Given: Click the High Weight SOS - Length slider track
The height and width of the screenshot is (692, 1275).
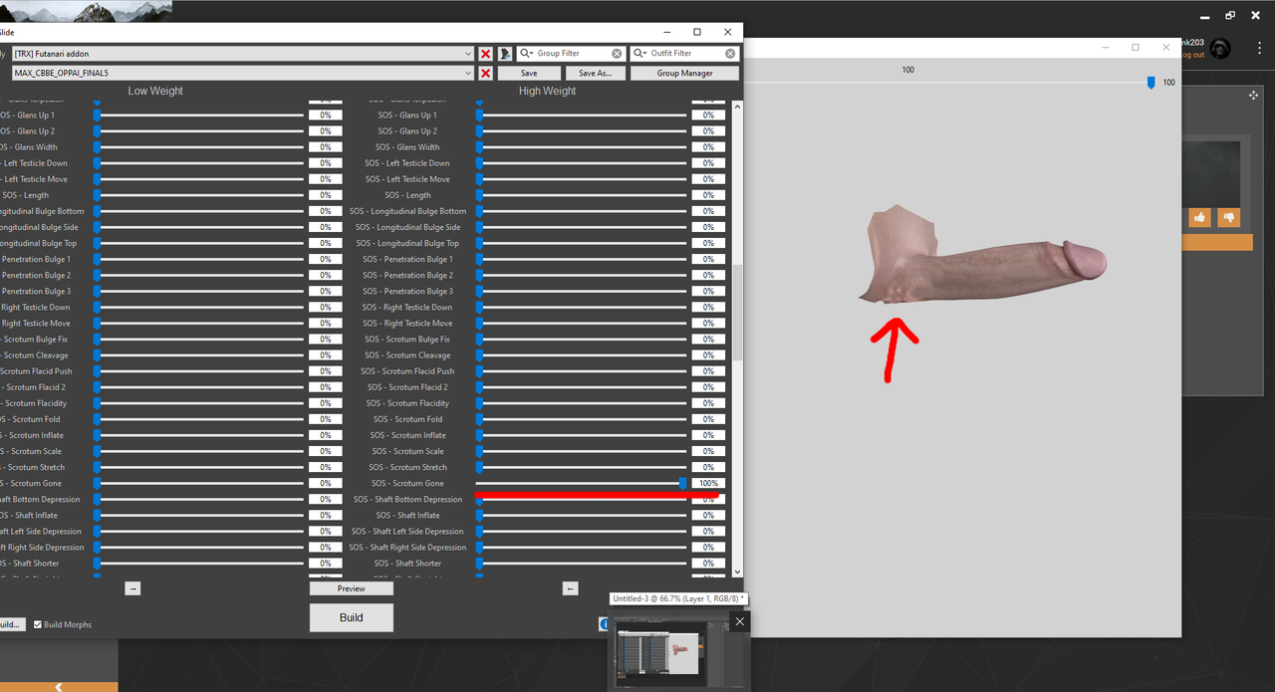Looking at the screenshot, I should coord(582,195).
